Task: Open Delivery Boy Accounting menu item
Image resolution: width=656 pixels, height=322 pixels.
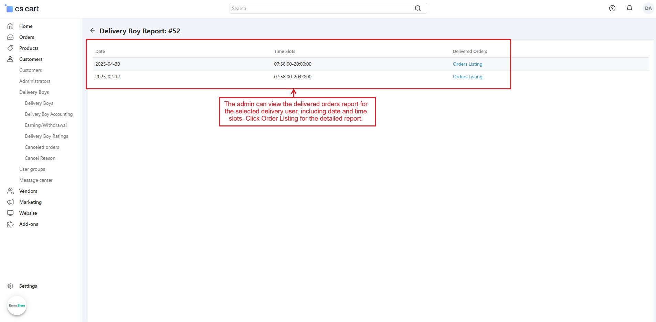Action: (x=49, y=114)
